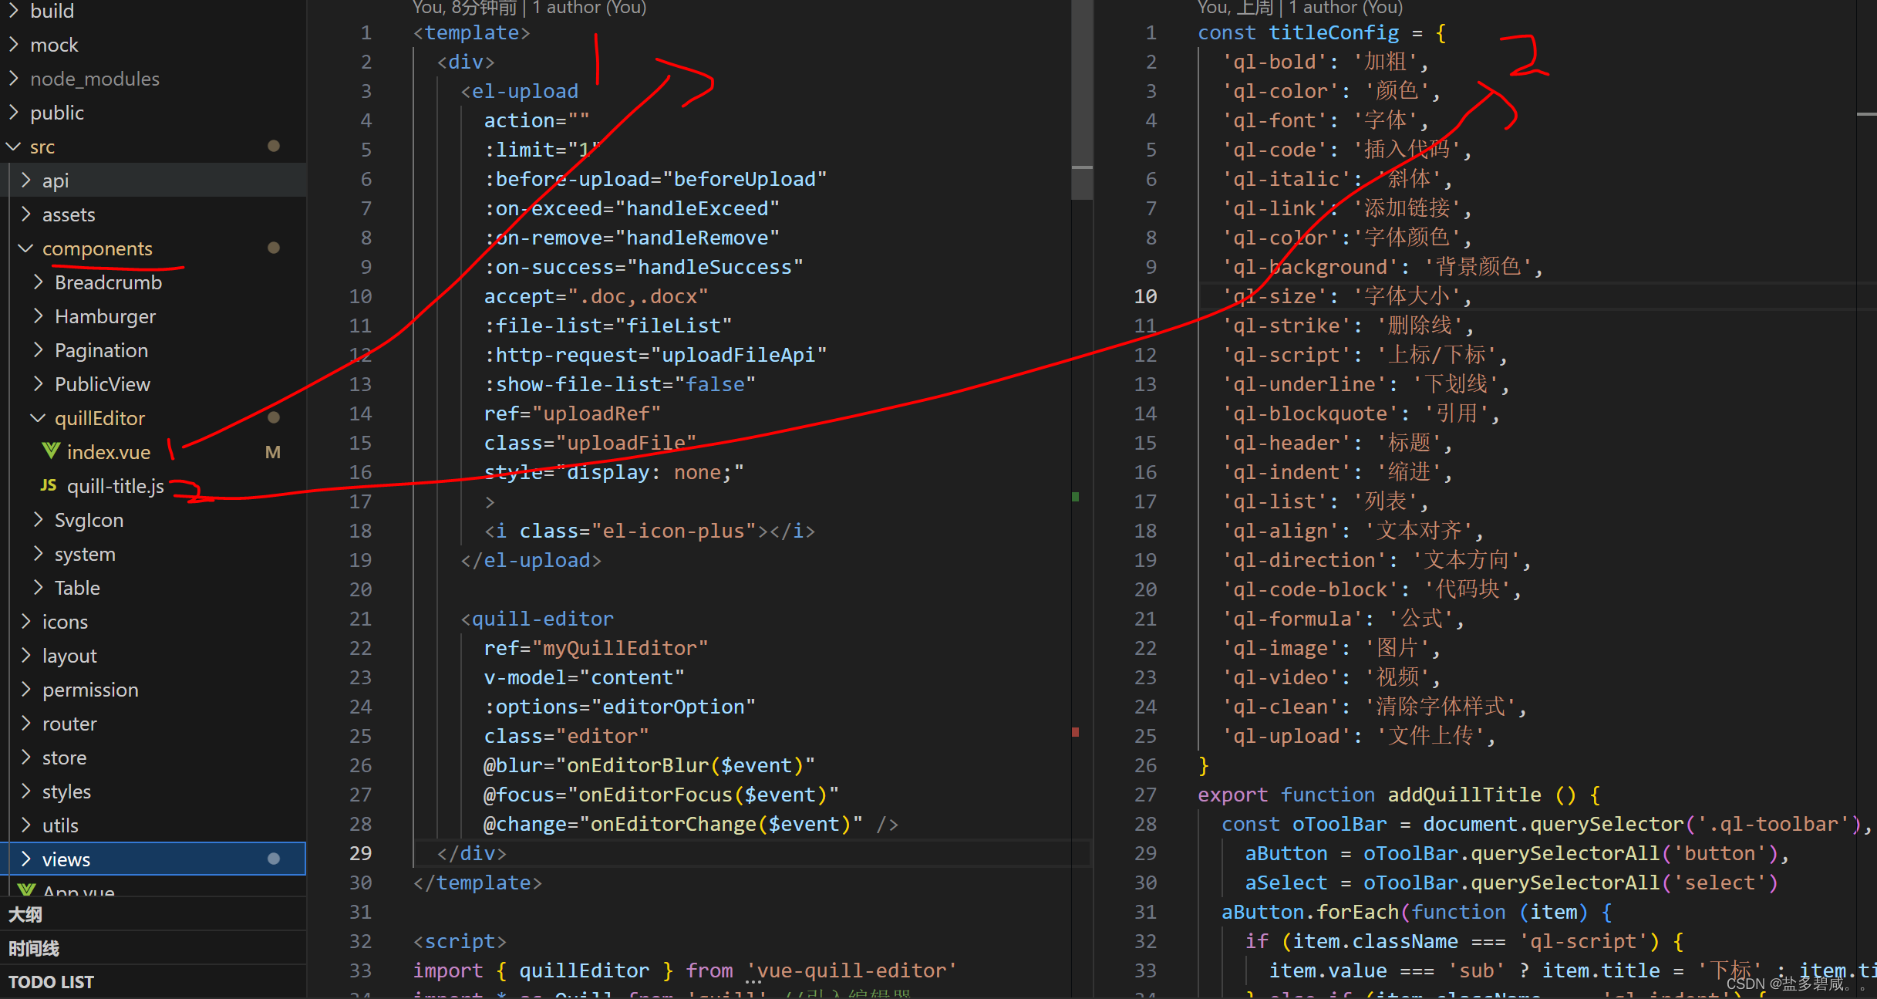Click the modified dot on components folder
Image resolution: width=1877 pixels, height=999 pixels.
click(x=273, y=248)
